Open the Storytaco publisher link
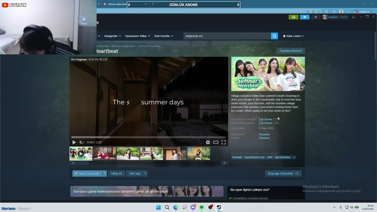Viewport: 377px width, 212px height. (x=264, y=138)
